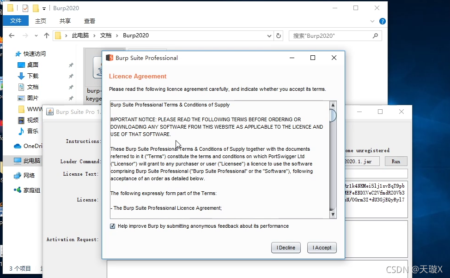Image resolution: width=450 pixels, height=278 pixels.
Task: Click the properties checkmark icon in quick access toolbar
Action: click(x=25, y=8)
